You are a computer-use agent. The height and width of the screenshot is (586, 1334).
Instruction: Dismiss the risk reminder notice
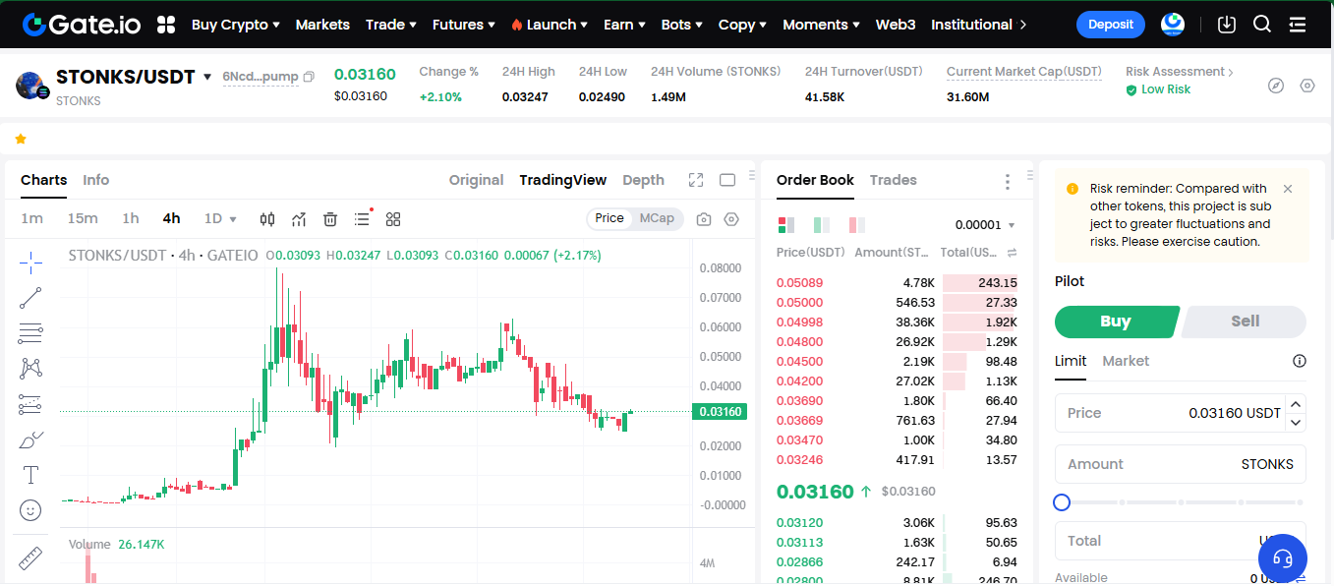[1288, 189]
